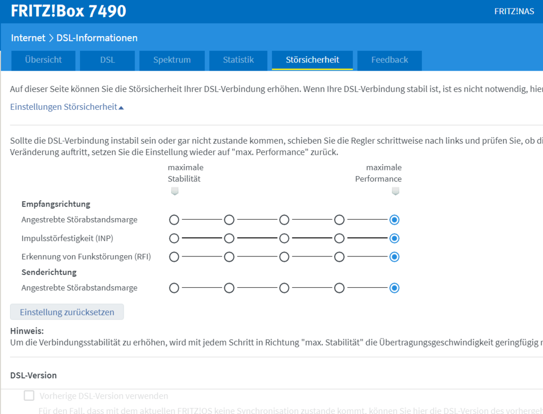The width and height of the screenshot is (543, 414).
Task: Click the Hinweis: label
Action: coord(27,331)
